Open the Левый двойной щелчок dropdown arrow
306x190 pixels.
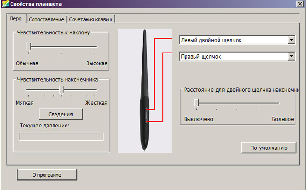pyautogui.click(x=291, y=40)
